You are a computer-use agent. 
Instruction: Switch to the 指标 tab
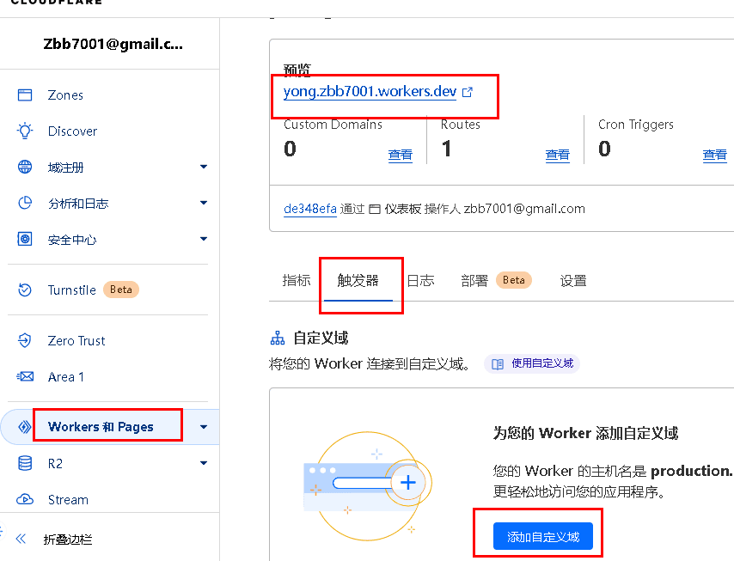(297, 281)
